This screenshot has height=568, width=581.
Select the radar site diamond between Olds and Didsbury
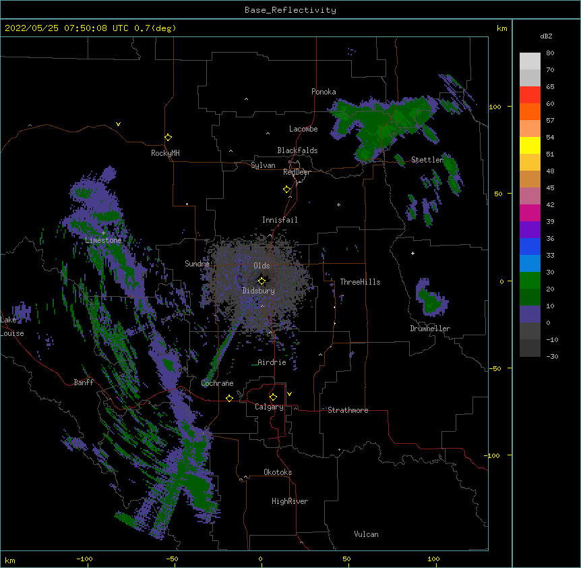point(262,281)
